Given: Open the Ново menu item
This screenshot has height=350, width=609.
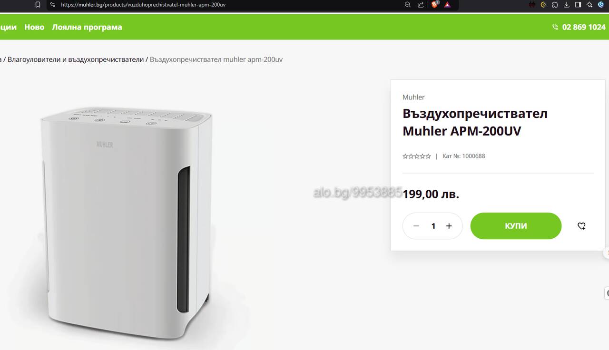Looking at the screenshot, I should point(34,27).
